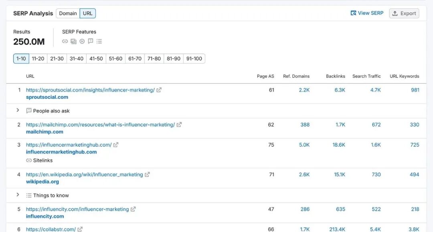The image size is (433, 232).
Task: Select the 91-100 results range
Action: 194,59
